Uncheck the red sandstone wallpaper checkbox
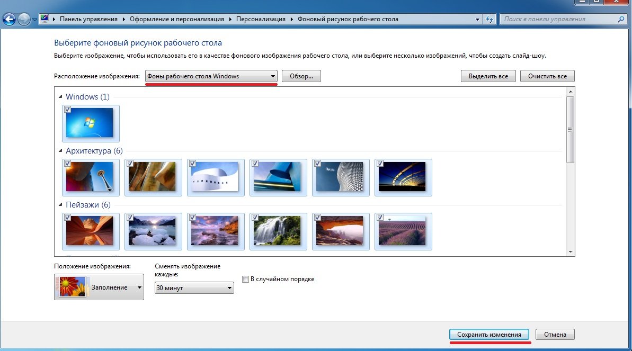632x351 pixels. click(67, 218)
